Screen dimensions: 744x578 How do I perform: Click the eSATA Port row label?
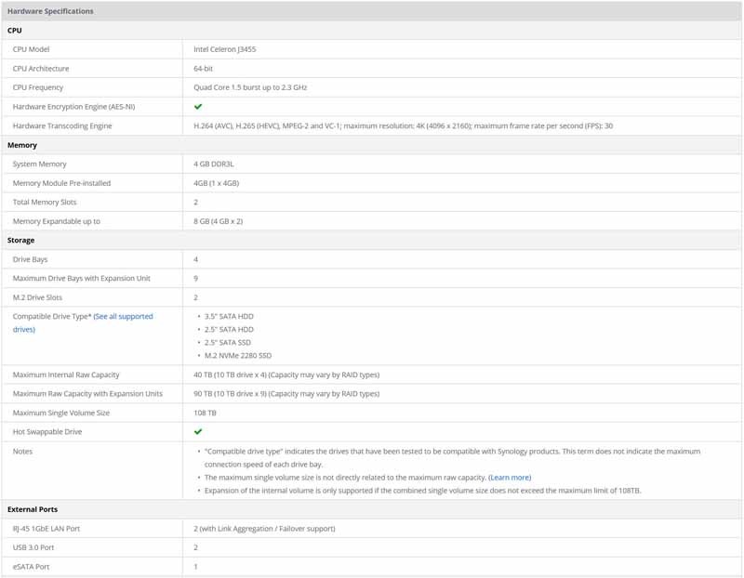[x=31, y=567]
